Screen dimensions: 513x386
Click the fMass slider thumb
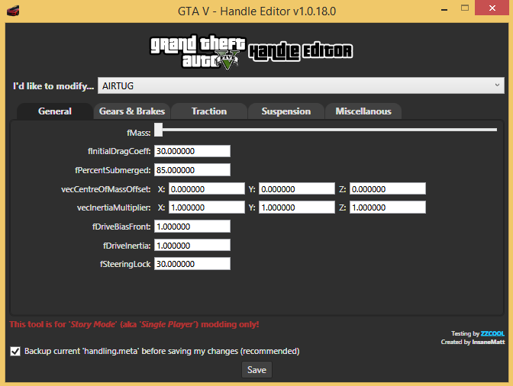pos(158,130)
